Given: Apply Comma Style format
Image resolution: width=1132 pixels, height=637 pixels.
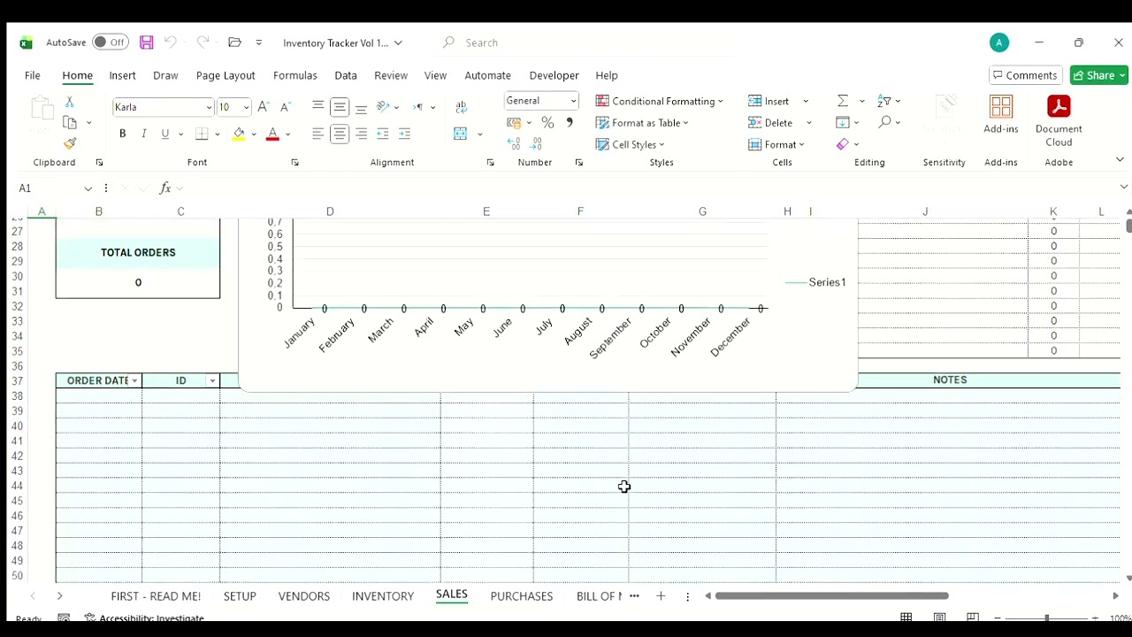Looking at the screenshot, I should pyautogui.click(x=570, y=123).
